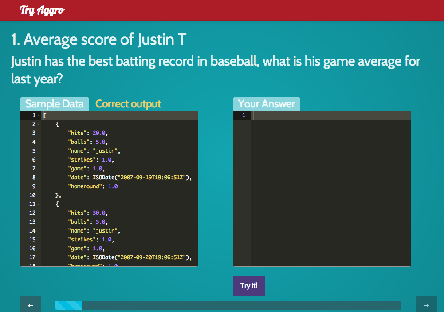This screenshot has width=444, height=312.
Task: Click line number 1 in Your Answer gutter
Action: (x=243, y=115)
